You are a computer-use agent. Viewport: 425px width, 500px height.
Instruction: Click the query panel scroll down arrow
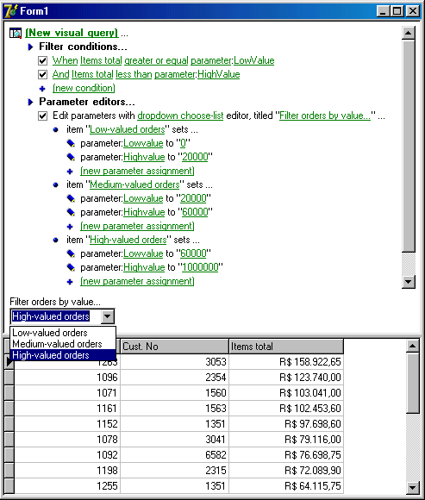pyautogui.click(x=409, y=282)
